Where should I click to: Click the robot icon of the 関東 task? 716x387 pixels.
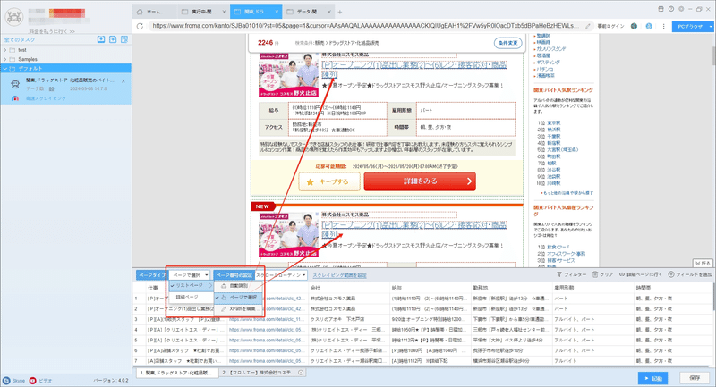(x=15, y=84)
